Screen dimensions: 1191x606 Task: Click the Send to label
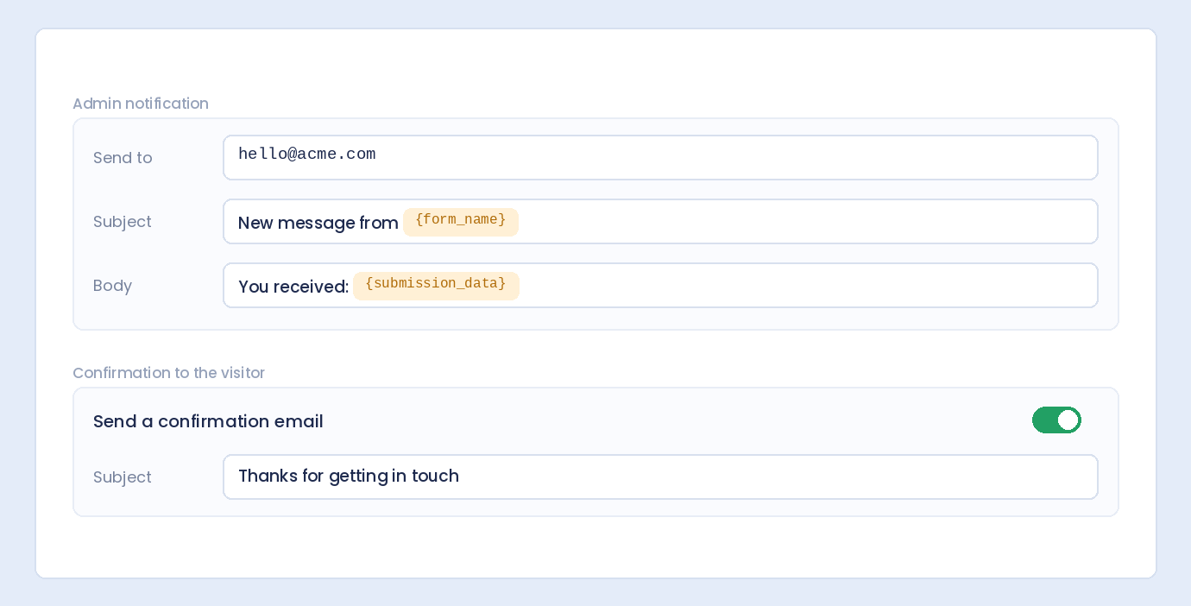[123, 158]
